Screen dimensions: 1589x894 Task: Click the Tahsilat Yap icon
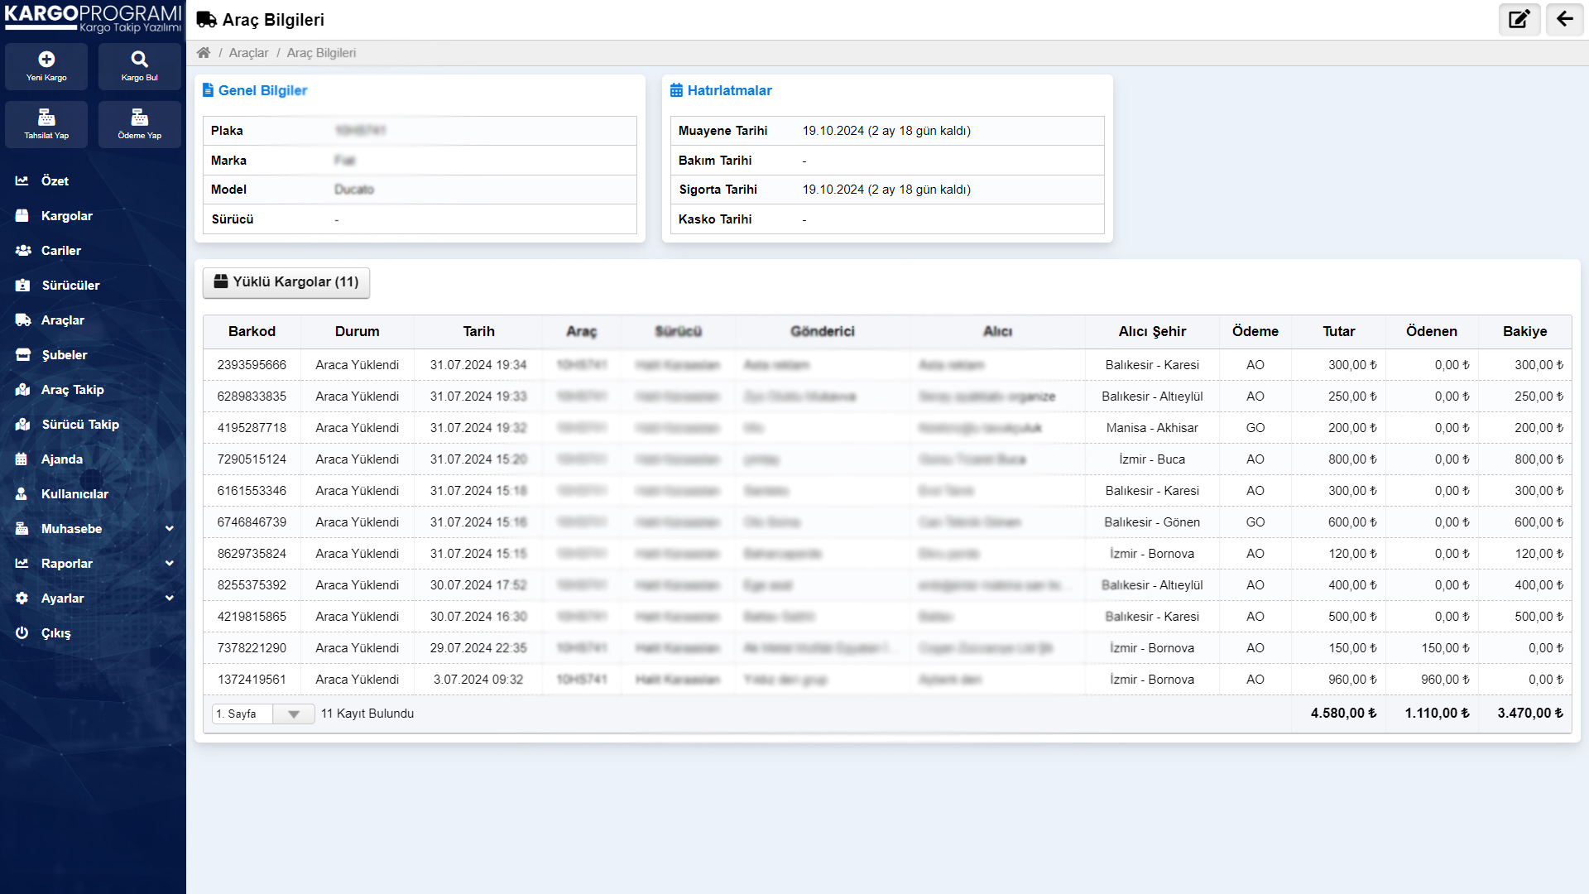tap(46, 123)
